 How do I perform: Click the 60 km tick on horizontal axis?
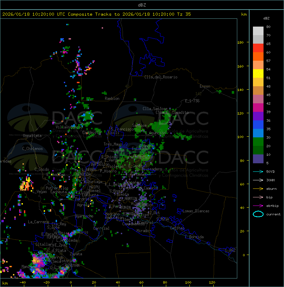(x=141, y=282)
